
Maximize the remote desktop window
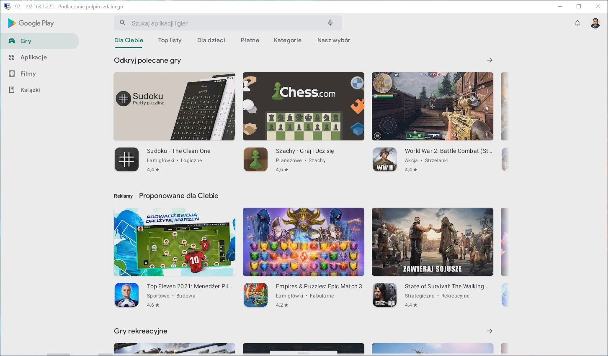pyautogui.click(x=579, y=6)
